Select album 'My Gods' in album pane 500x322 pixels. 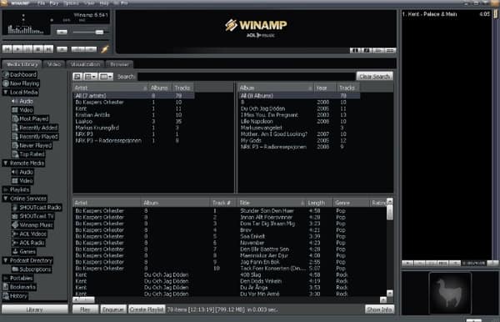point(299,140)
